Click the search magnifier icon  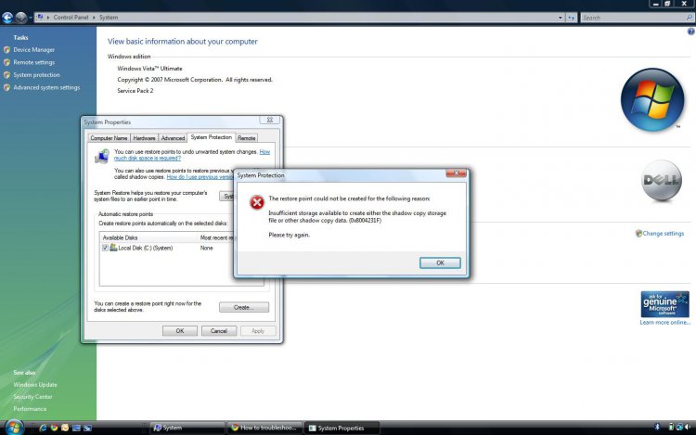coord(690,18)
